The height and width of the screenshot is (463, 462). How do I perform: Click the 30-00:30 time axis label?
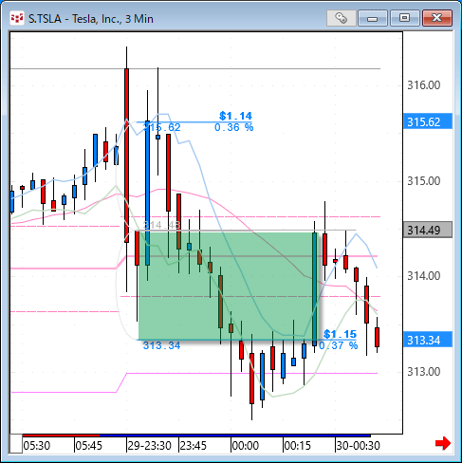pos(358,446)
